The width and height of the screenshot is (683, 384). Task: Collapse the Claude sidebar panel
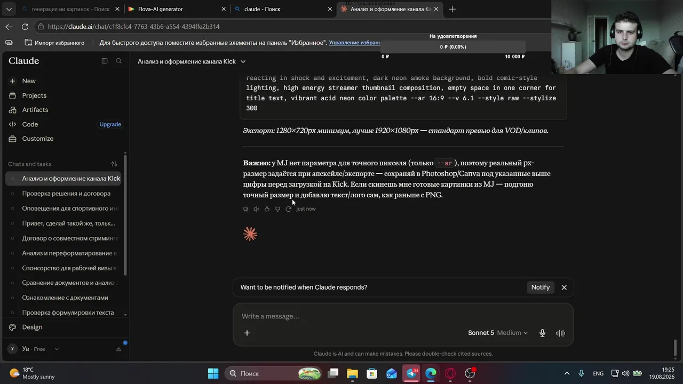click(x=105, y=61)
